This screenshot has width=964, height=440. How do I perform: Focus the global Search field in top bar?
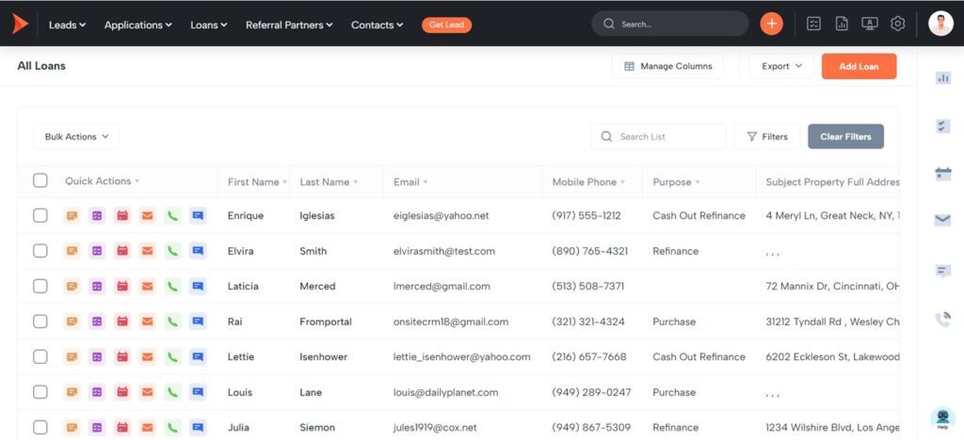click(670, 24)
